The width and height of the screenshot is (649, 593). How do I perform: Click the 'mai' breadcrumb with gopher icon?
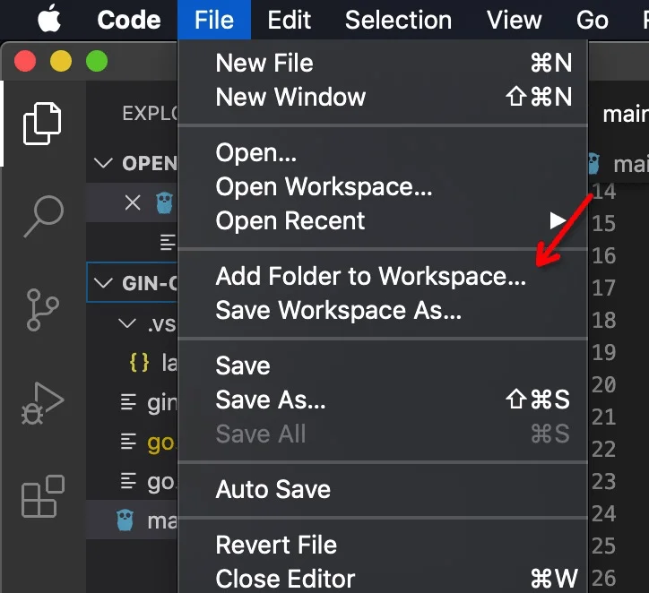619,164
